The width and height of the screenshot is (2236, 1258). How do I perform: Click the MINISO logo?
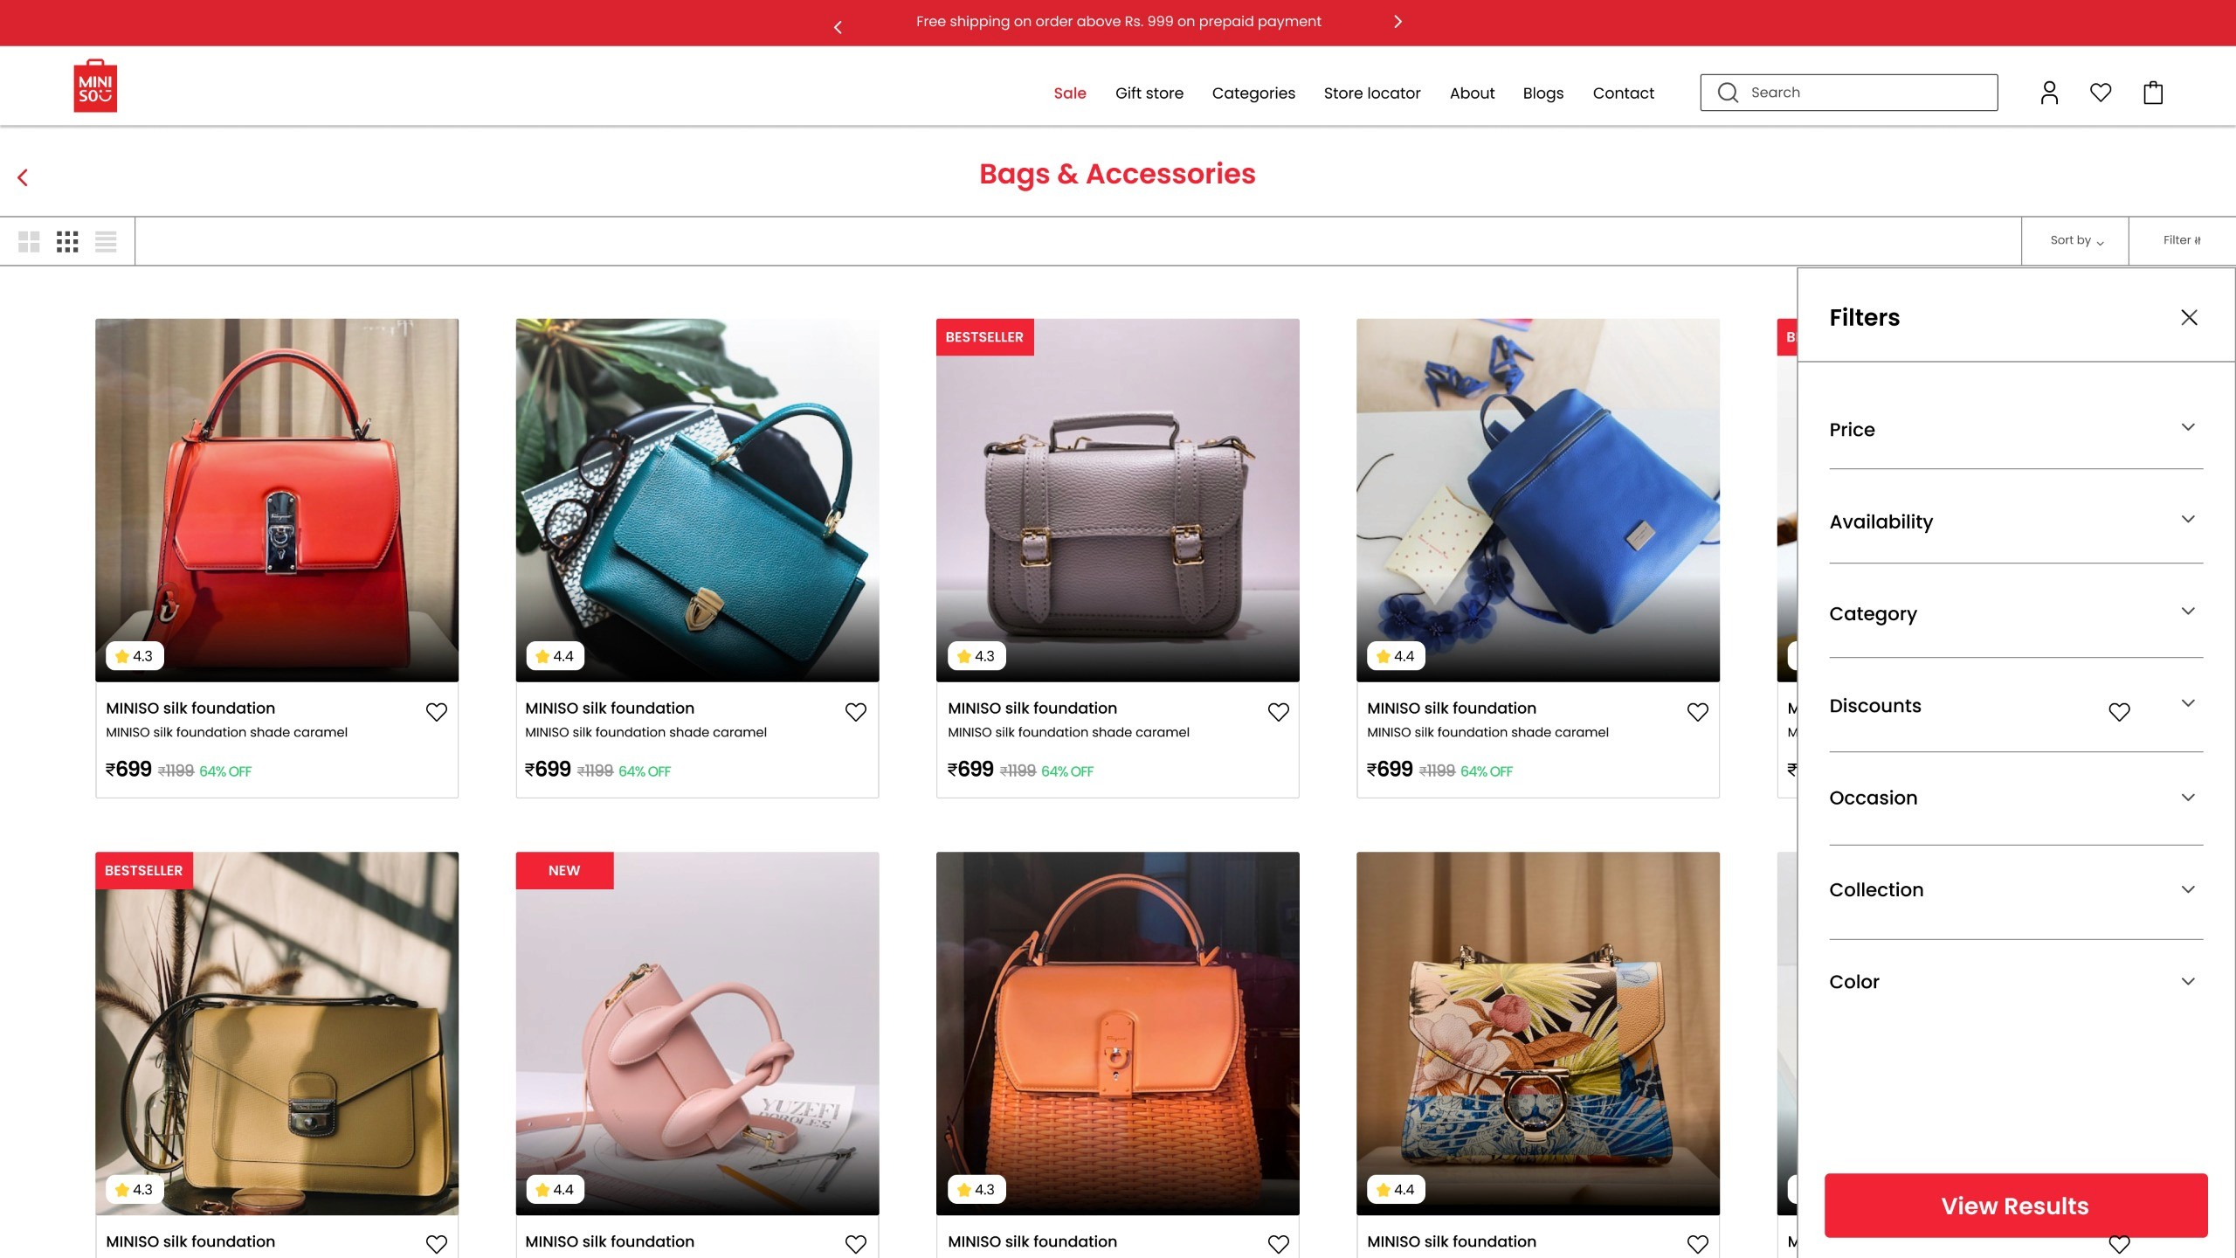pos(95,86)
